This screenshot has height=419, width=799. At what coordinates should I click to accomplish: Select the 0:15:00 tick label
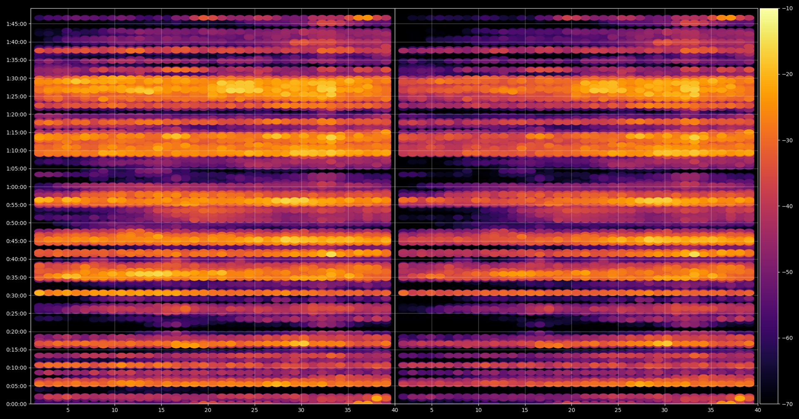(16, 350)
